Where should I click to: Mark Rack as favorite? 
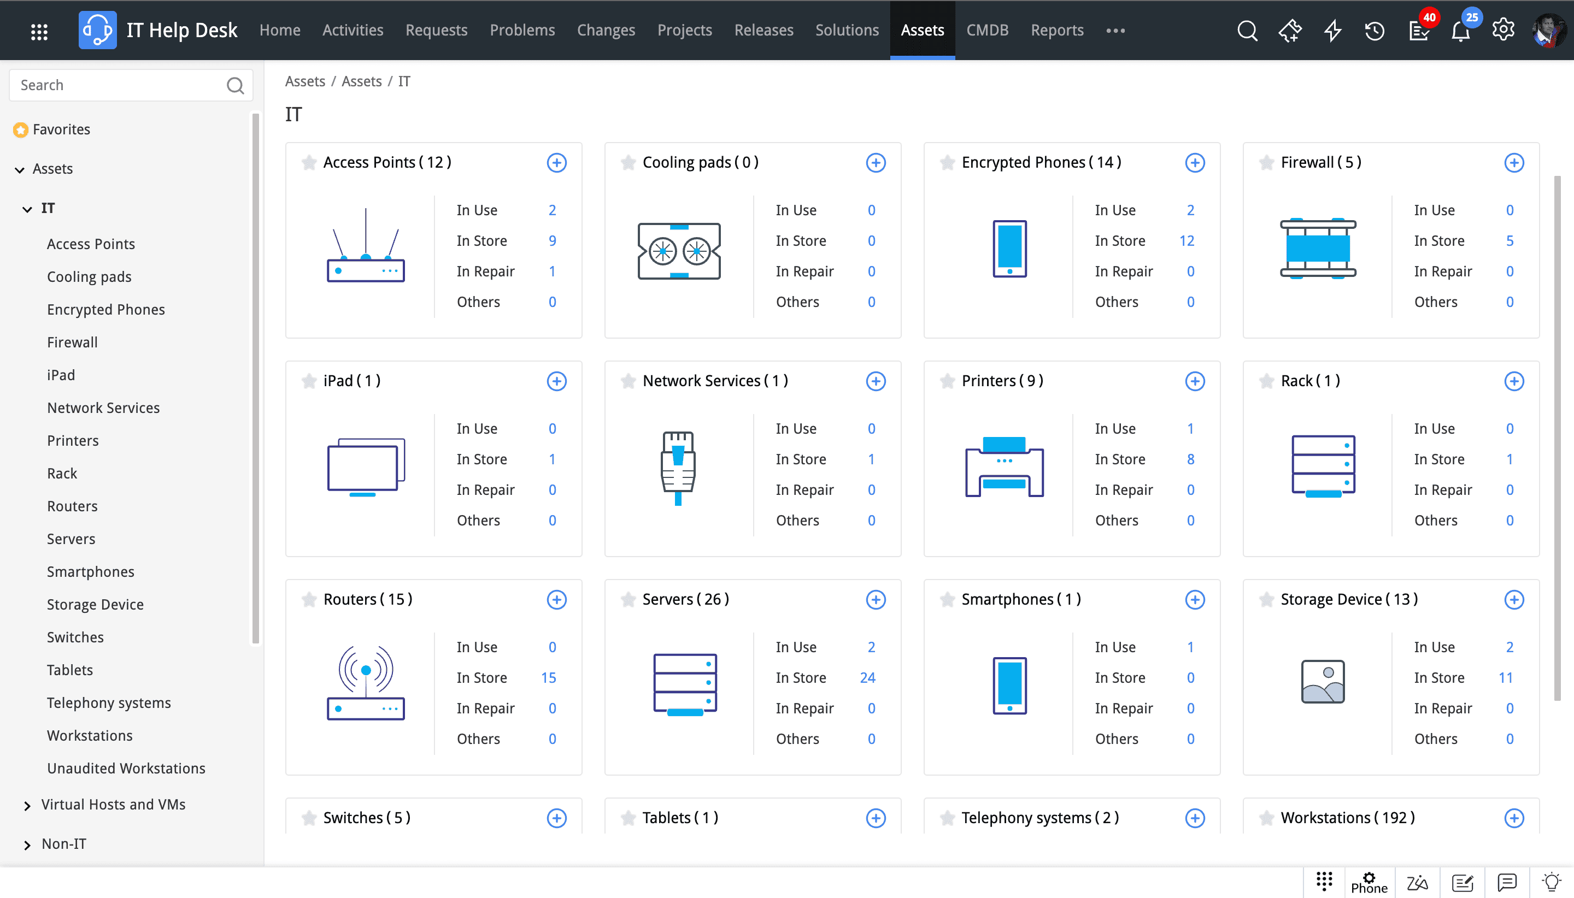pos(1266,381)
